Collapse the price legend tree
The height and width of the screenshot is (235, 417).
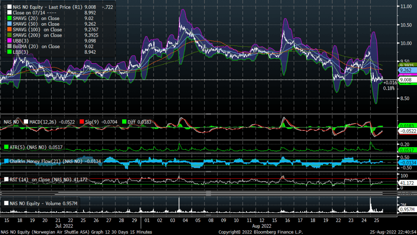(x=5, y=7)
